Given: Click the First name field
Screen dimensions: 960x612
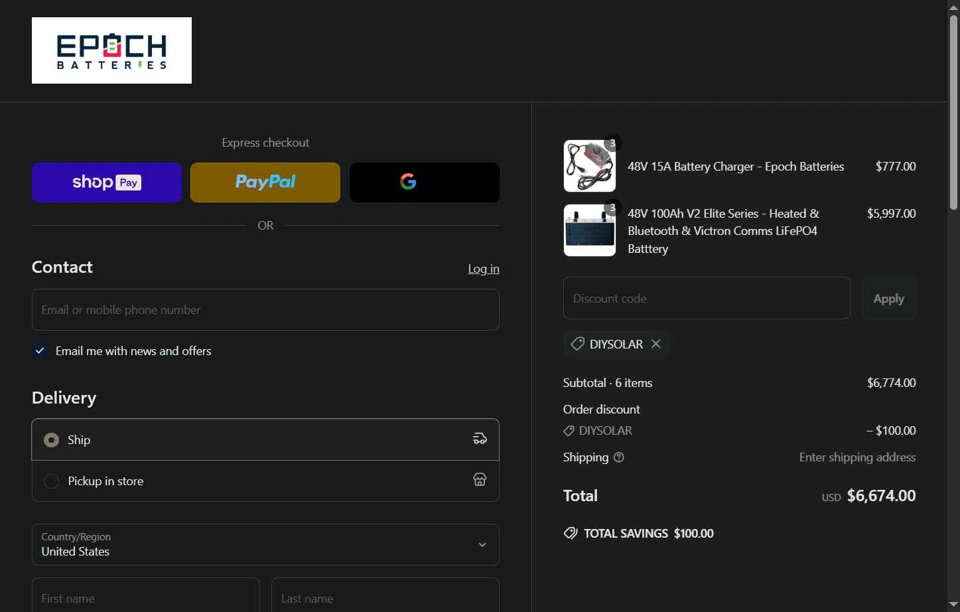Looking at the screenshot, I should [146, 597].
